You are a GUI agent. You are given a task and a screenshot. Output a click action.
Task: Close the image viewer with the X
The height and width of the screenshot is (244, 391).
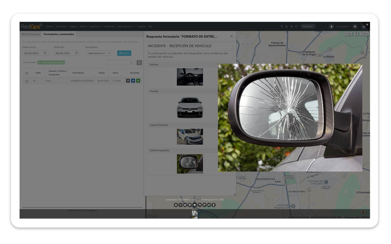coord(367,24)
